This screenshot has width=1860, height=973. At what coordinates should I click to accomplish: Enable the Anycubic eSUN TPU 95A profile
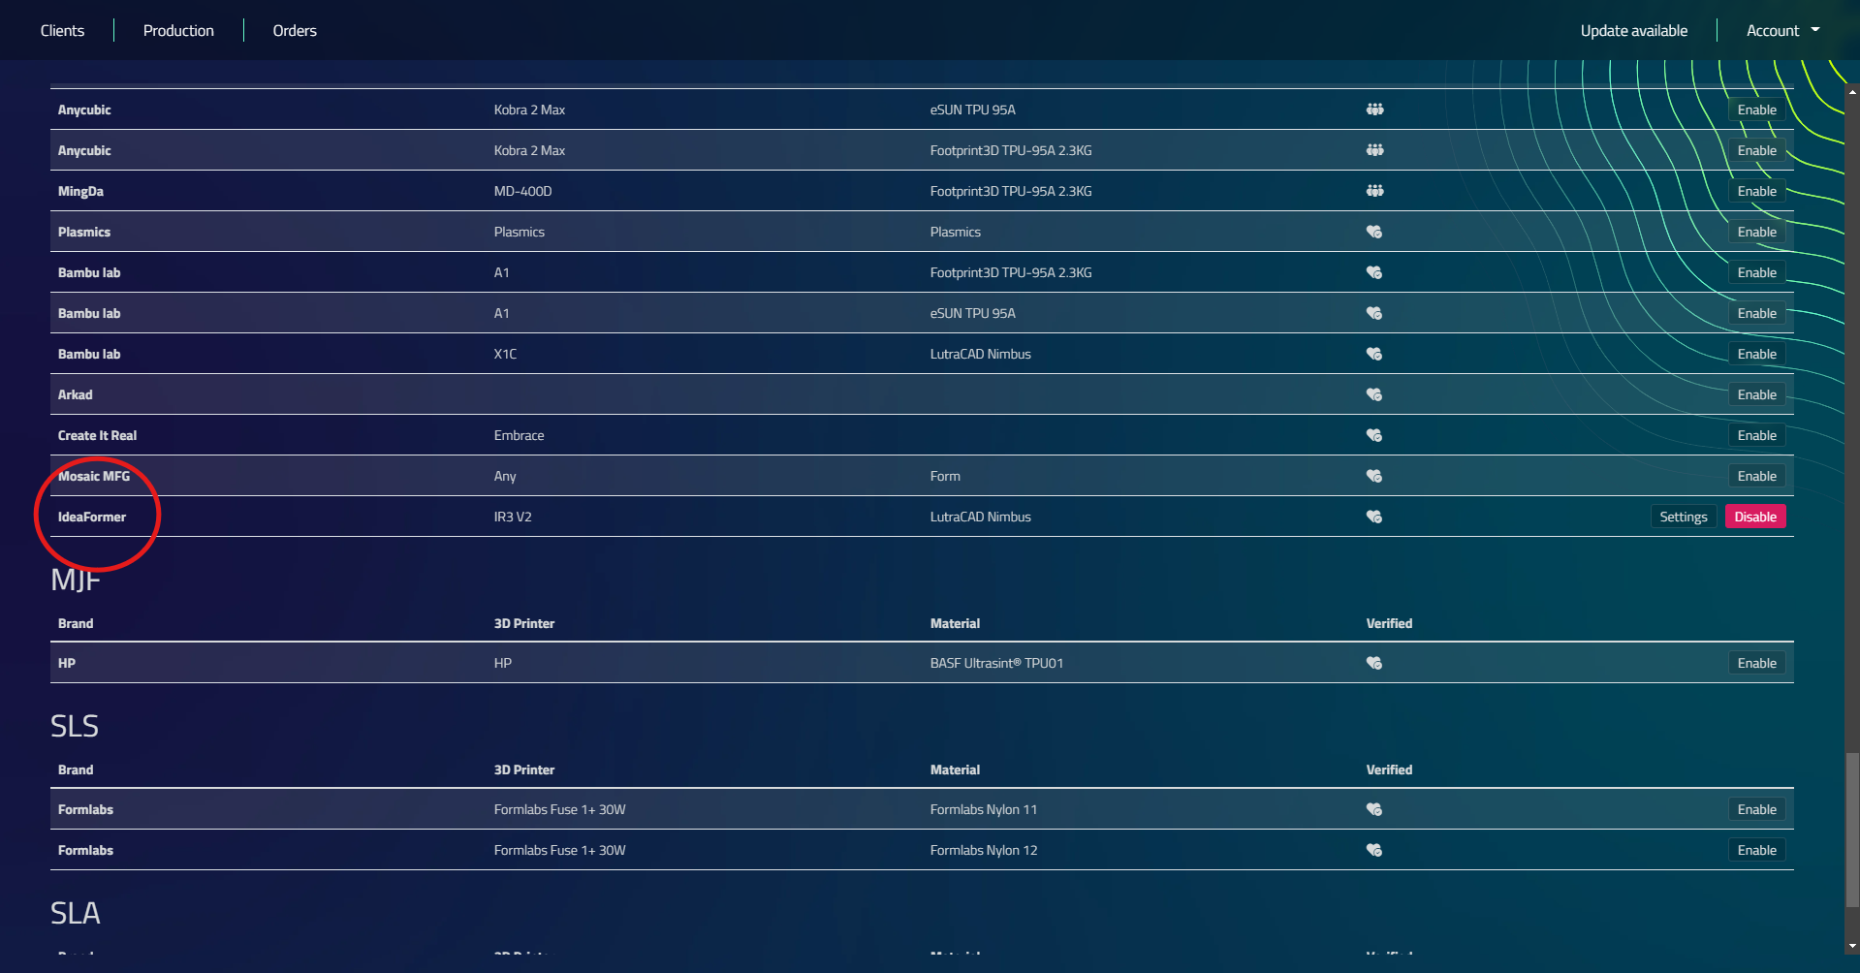point(1756,110)
